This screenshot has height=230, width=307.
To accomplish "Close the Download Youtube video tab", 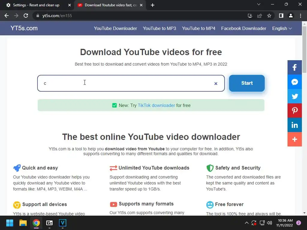I will pos(141,5).
